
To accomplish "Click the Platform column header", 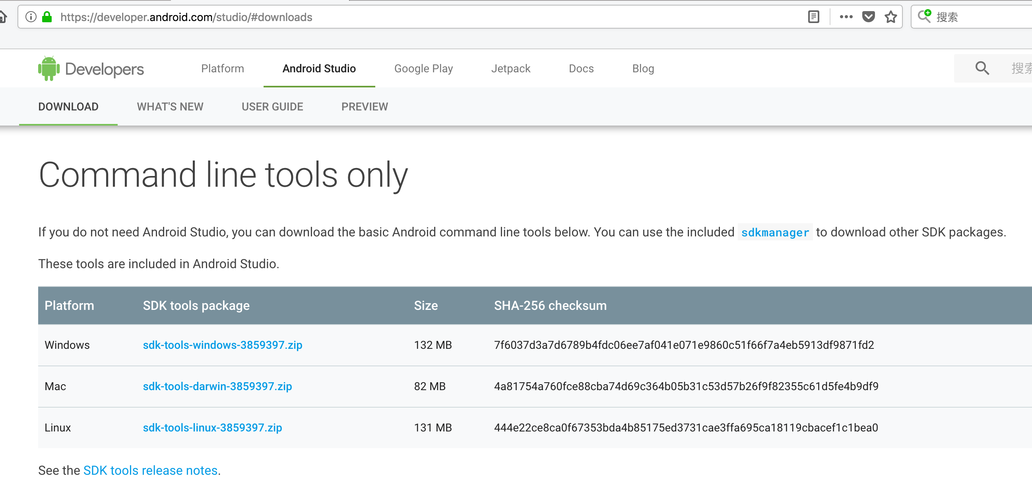I will (69, 306).
